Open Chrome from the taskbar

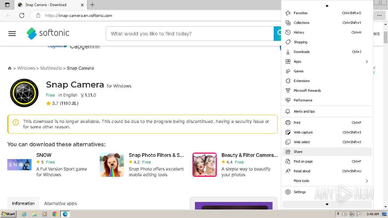pos(55,214)
